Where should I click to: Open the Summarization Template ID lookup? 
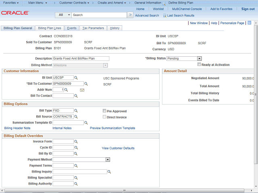click(x=85, y=123)
